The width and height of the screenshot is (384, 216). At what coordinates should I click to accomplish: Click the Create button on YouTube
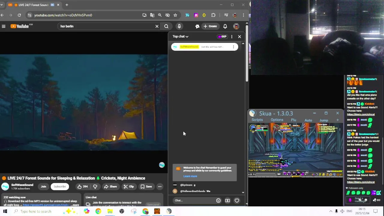pos(210,26)
